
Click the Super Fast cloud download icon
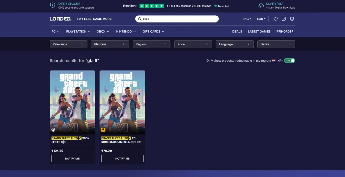pos(261,5)
